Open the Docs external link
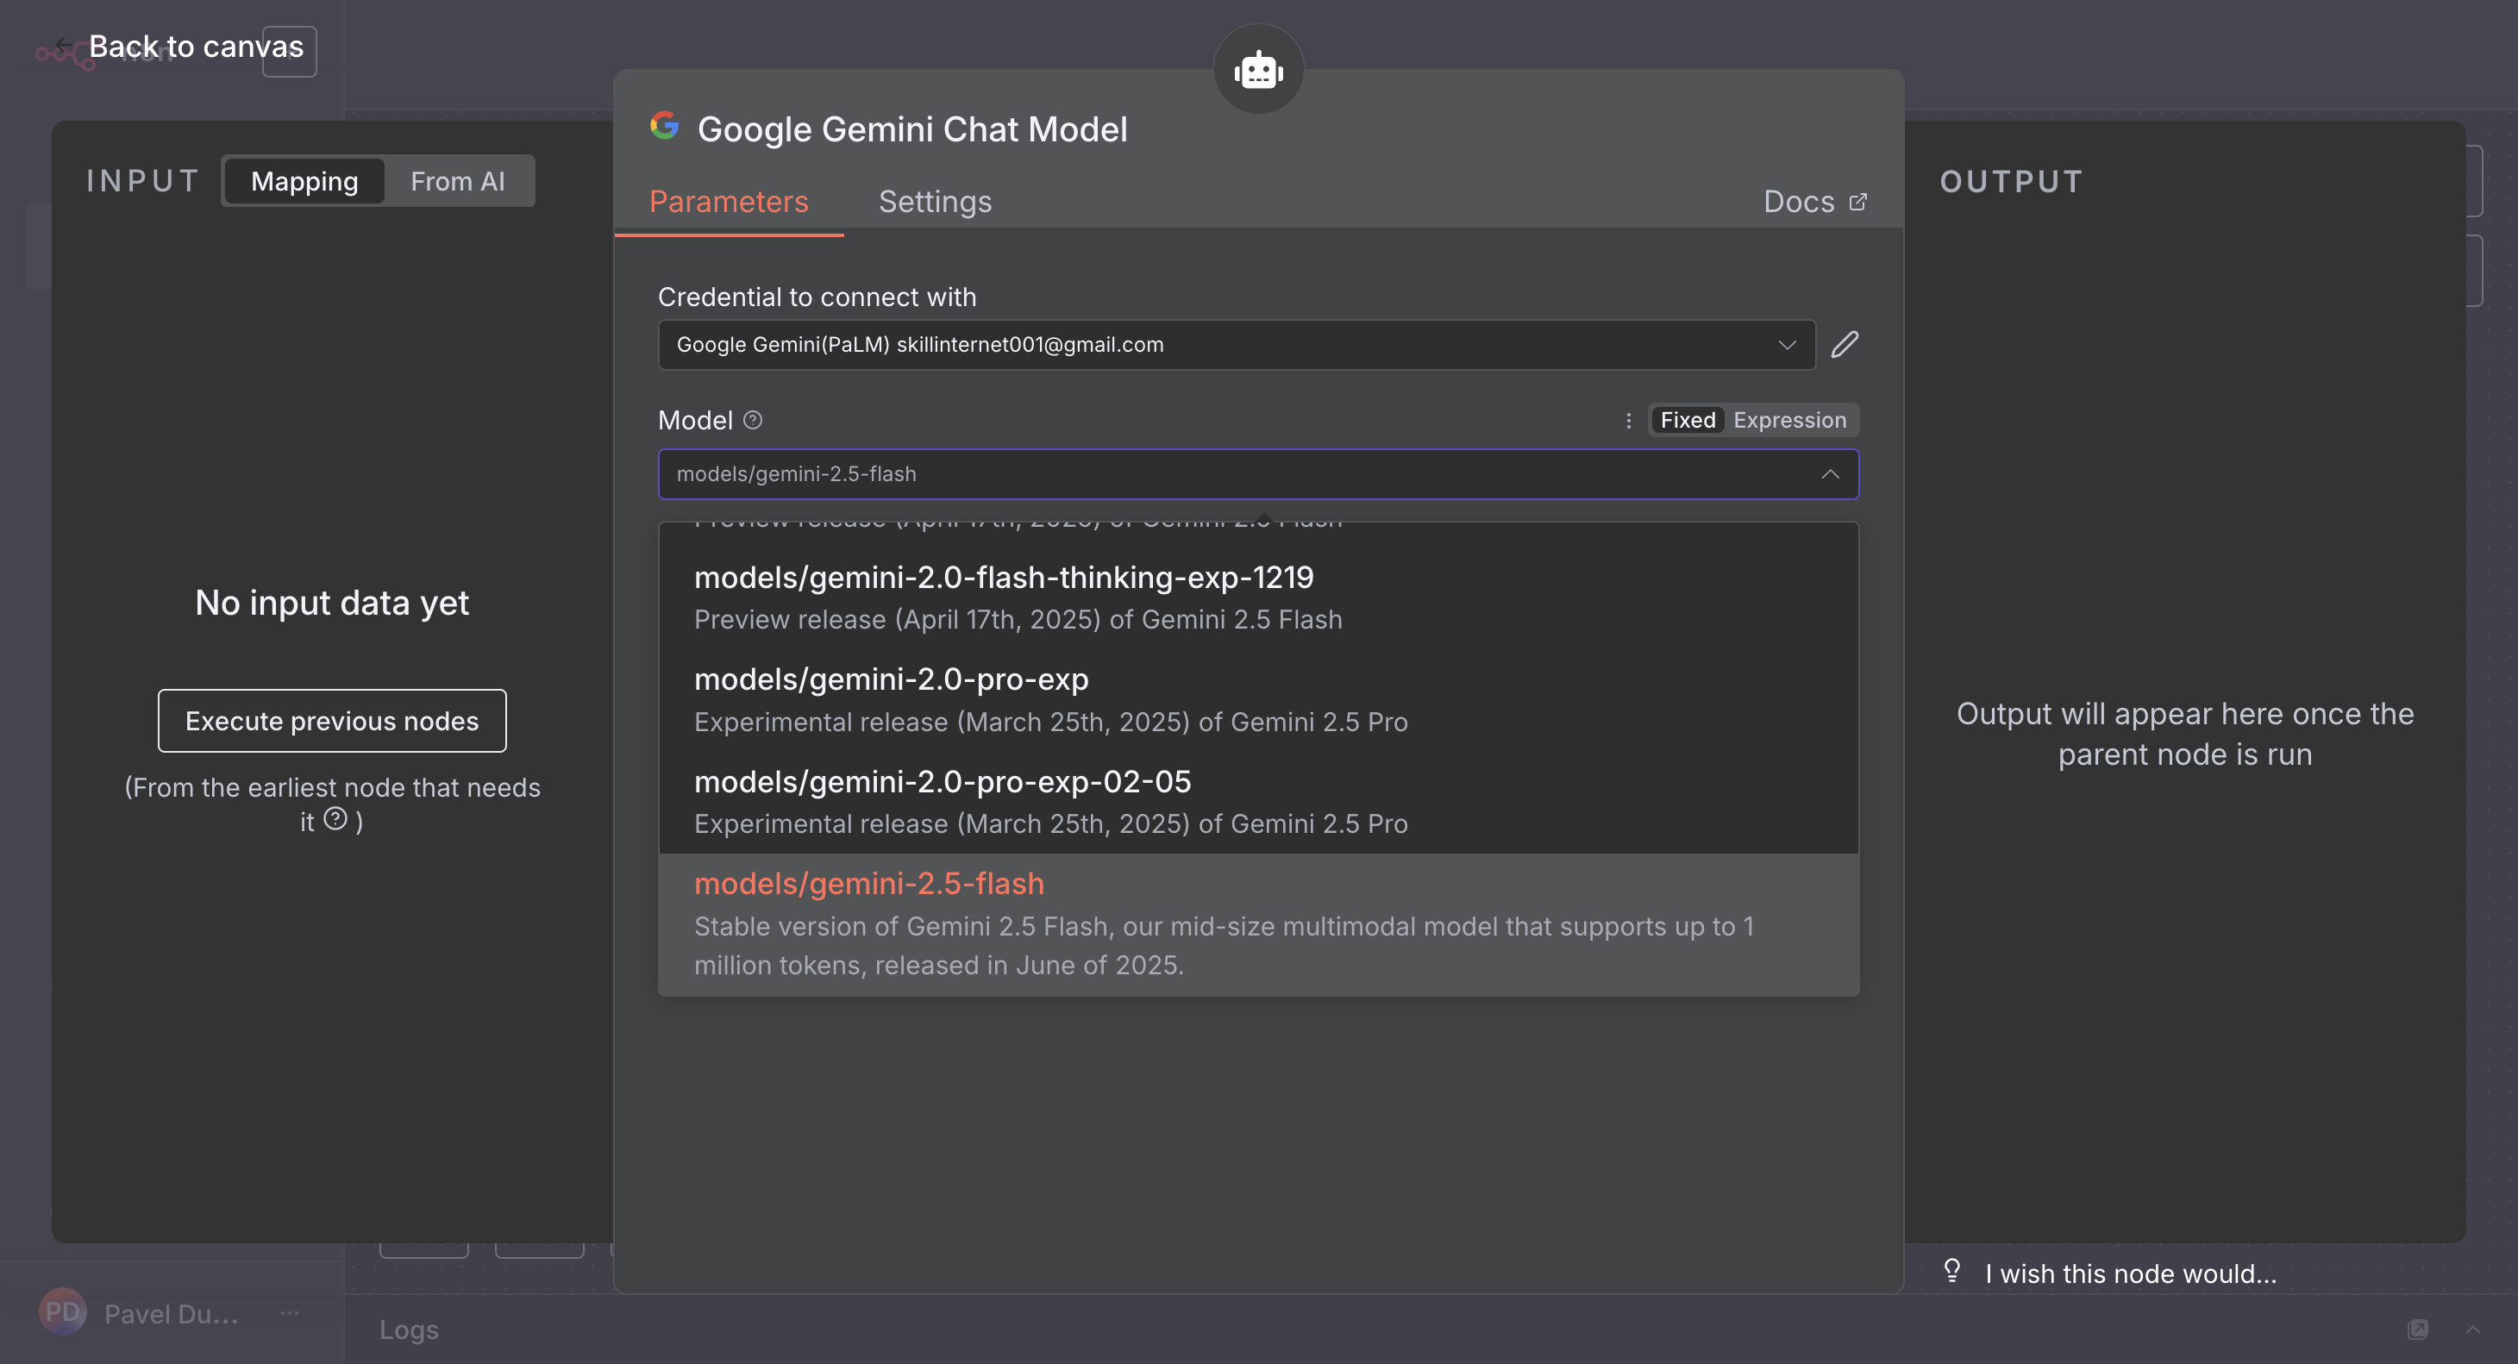This screenshot has height=1364, width=2518. [1814, 201]
